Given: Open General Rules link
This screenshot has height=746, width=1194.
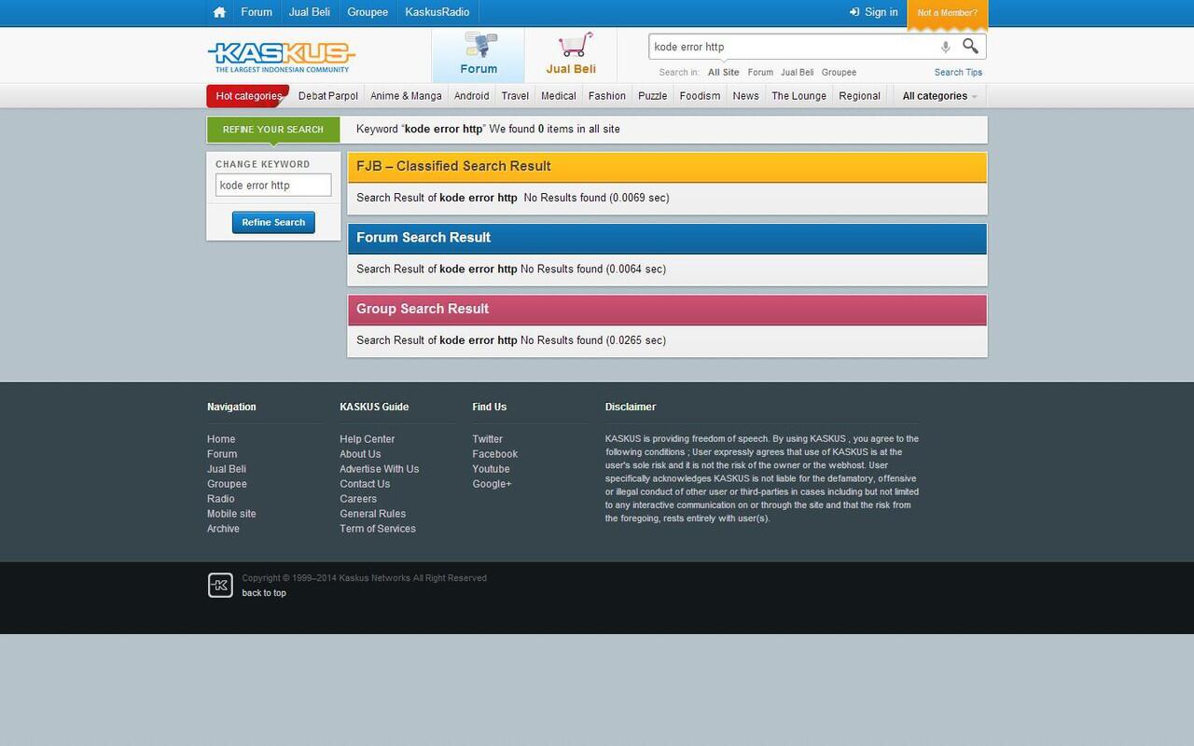Looking at the screenshot, I should point(372,514).
